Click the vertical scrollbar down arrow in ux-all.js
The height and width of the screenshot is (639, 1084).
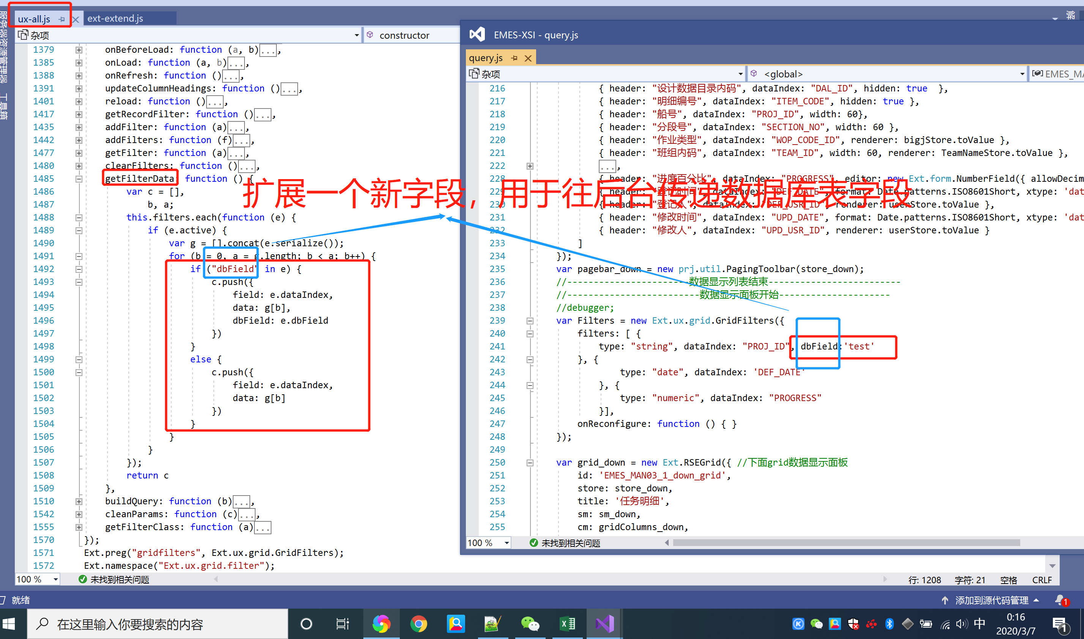1052,566
